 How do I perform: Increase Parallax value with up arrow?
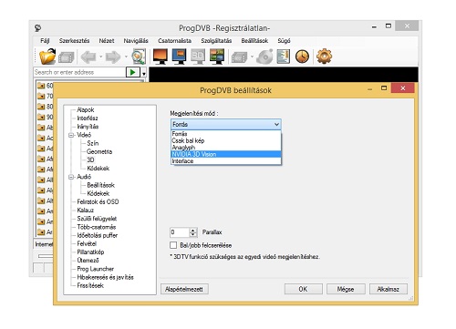[193, 231]
